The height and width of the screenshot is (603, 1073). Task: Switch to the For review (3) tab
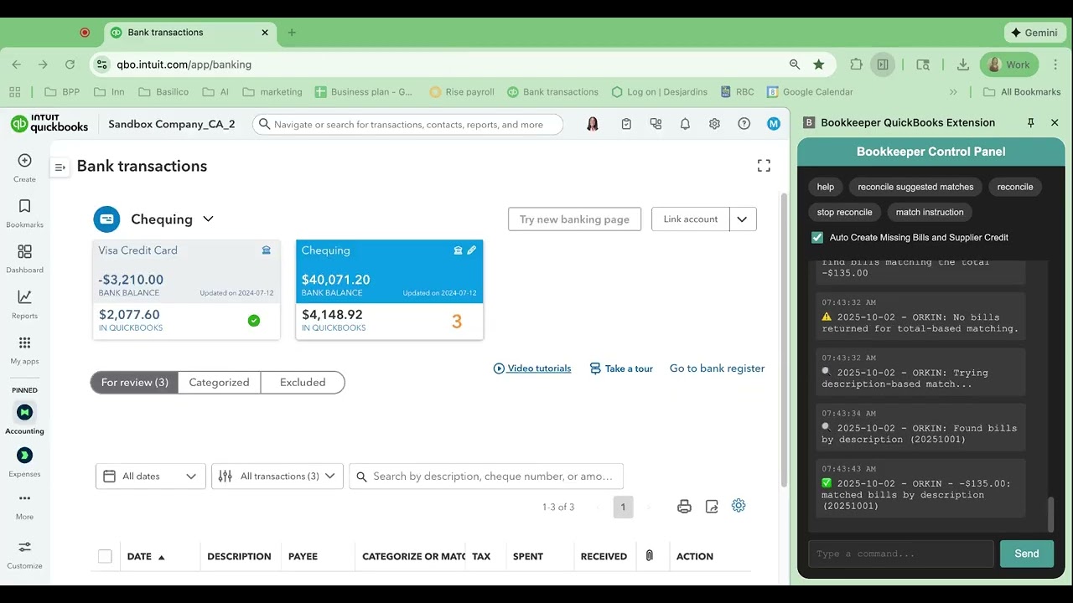click(x=134, y=383)
